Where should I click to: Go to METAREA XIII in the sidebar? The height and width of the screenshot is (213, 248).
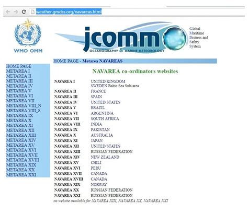pyautogui.click(x=21, y=135)
